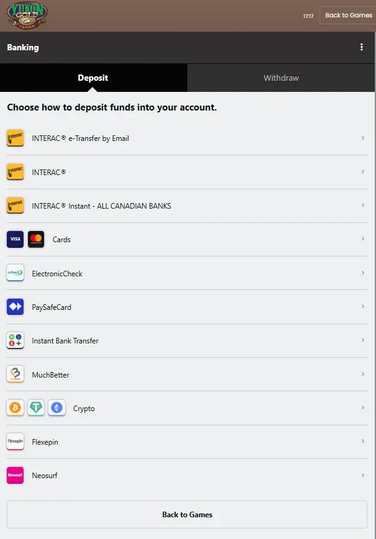
Task: Choose the Bitcoin crypto icon
Action: (x=15, y=408)
